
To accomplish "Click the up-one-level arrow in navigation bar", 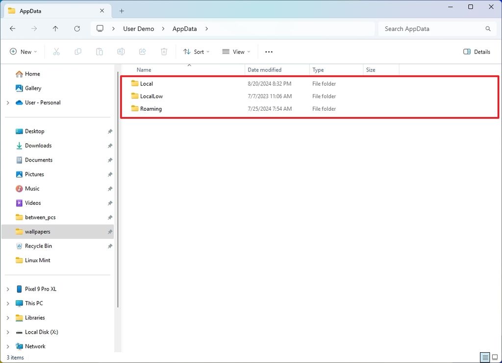I will click(x=55, y=28).
